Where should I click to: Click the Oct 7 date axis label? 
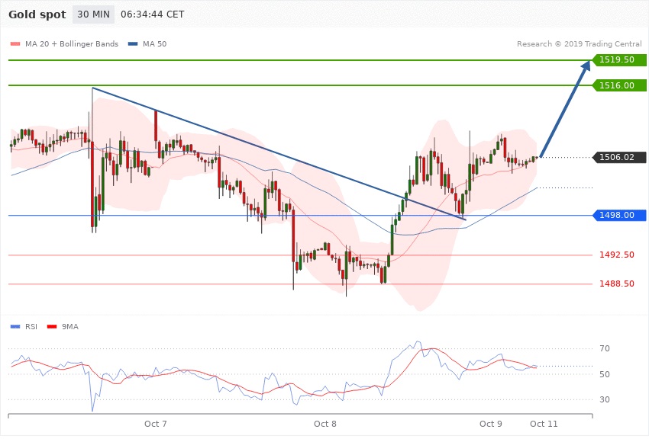pos(155,423)
